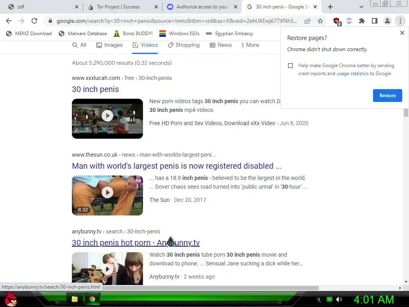This screenshot has width=409, height=307.
Task: Click the striped flag extension icon
Action: tap(349, 21)
